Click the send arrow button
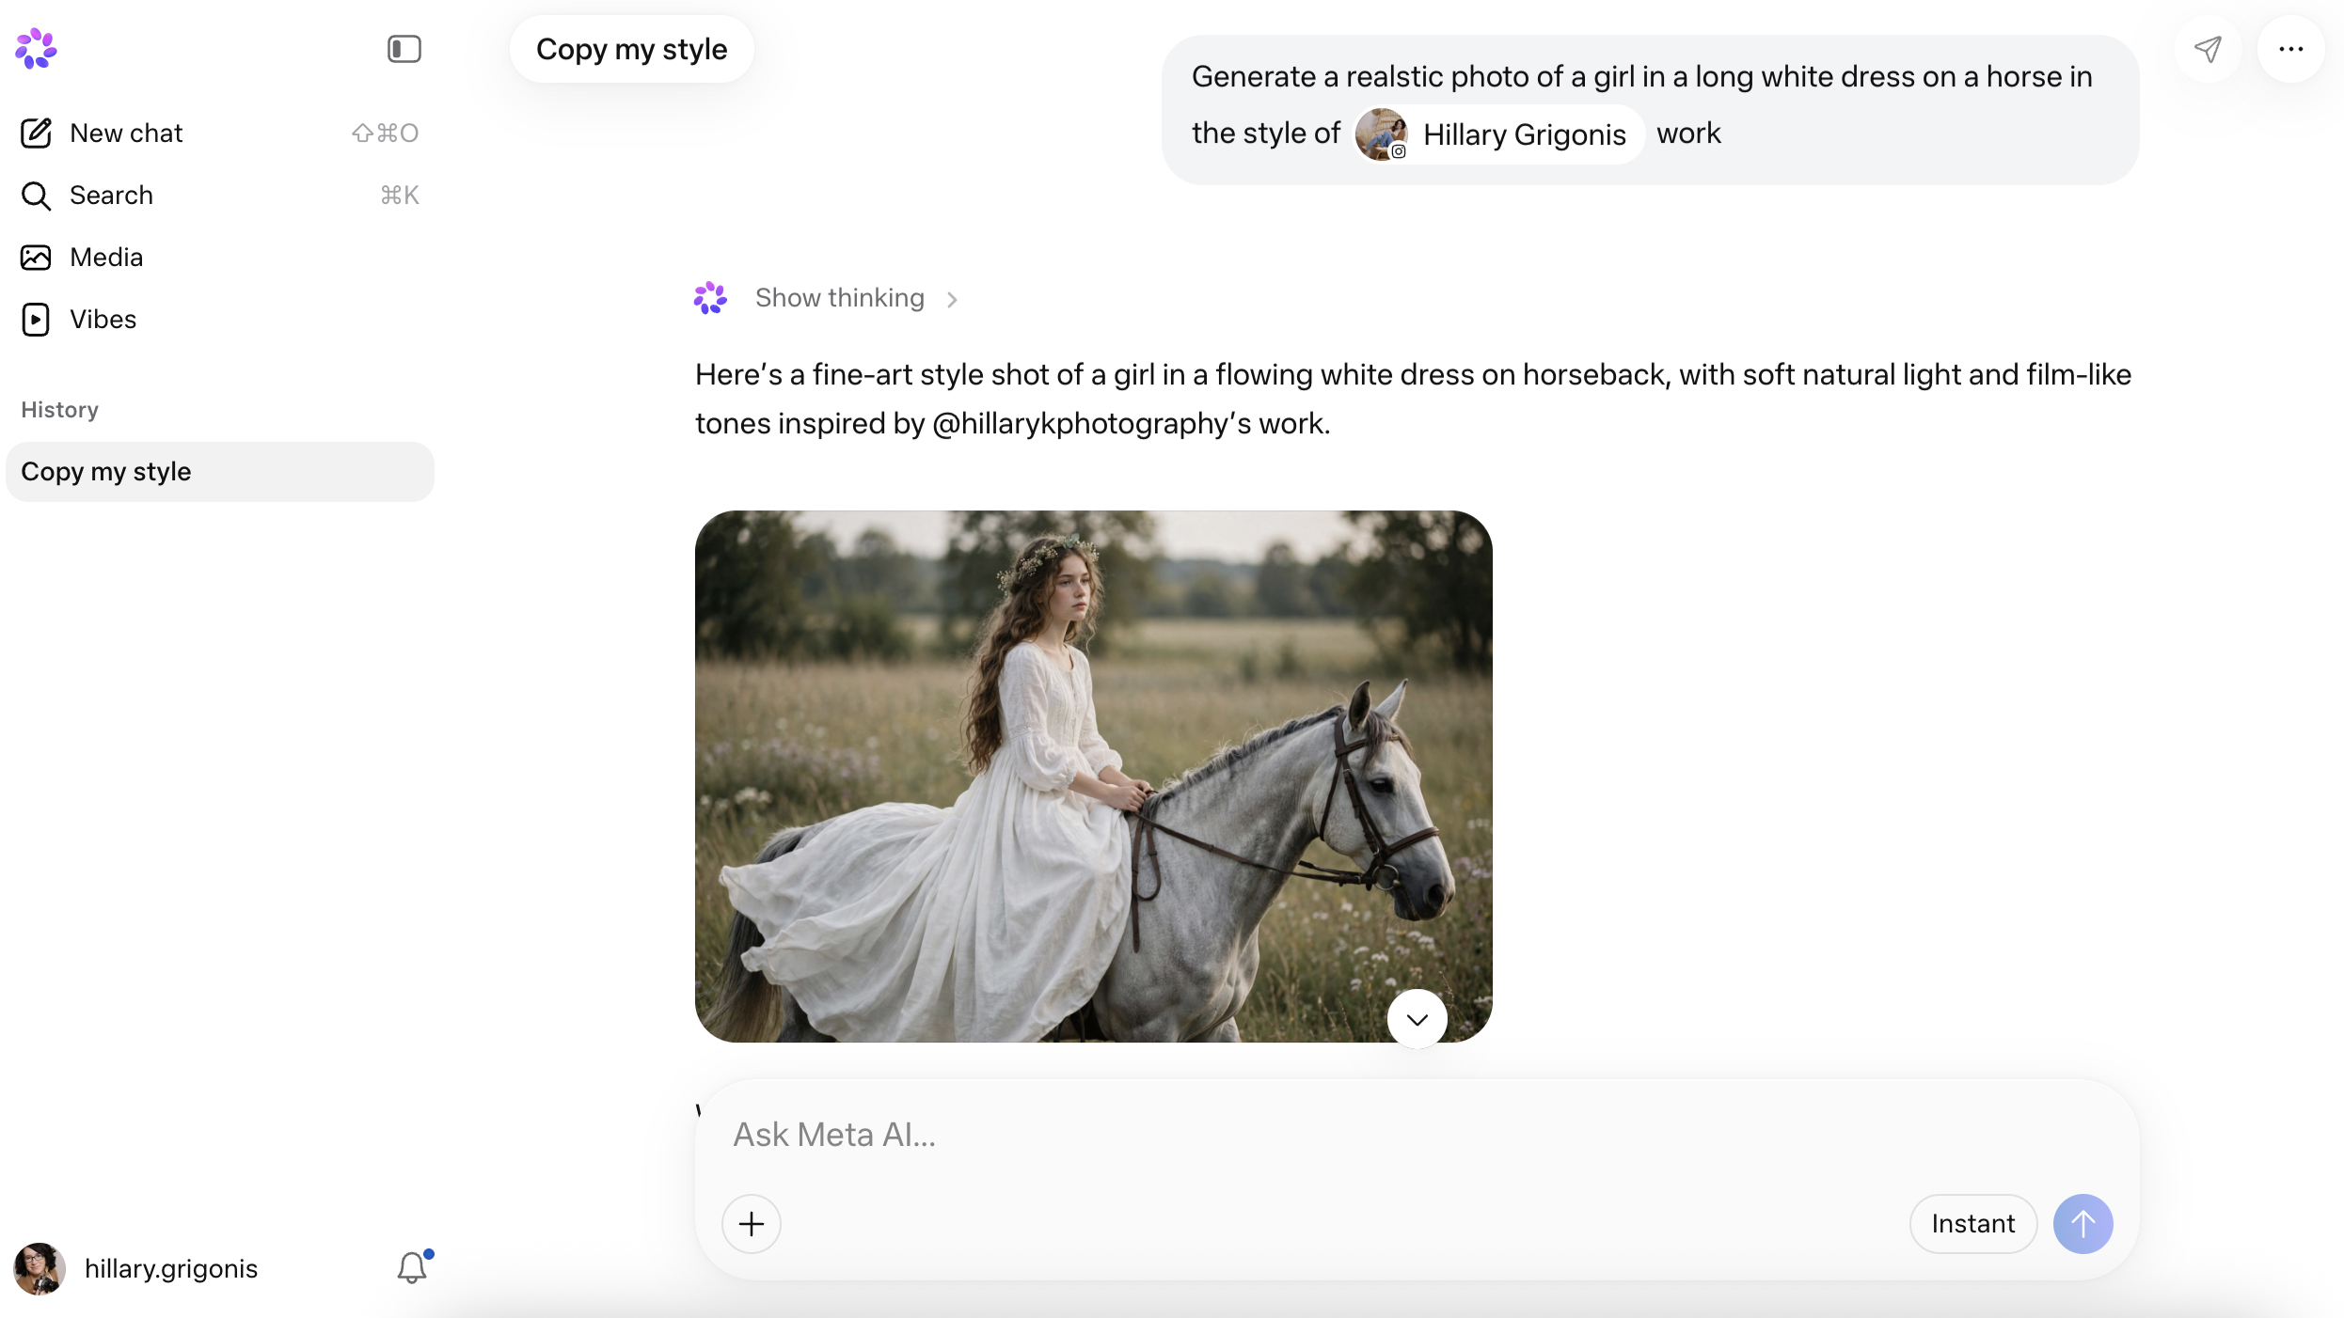Screen dimensions: 2344x1318 point(2083,1224)
